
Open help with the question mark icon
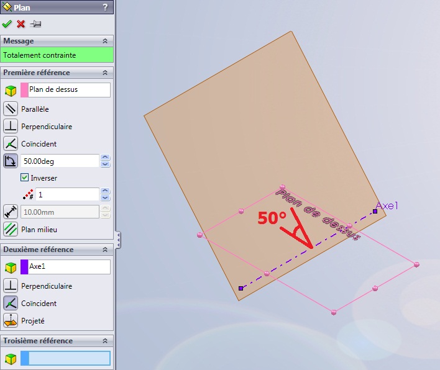[x=104, y=7]
